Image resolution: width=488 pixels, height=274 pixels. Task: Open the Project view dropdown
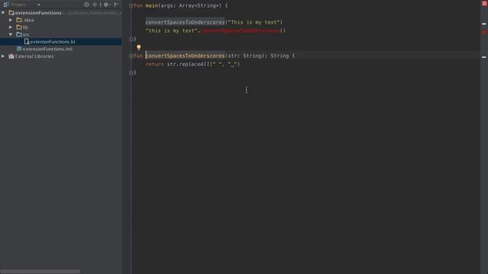click(39, 5)
